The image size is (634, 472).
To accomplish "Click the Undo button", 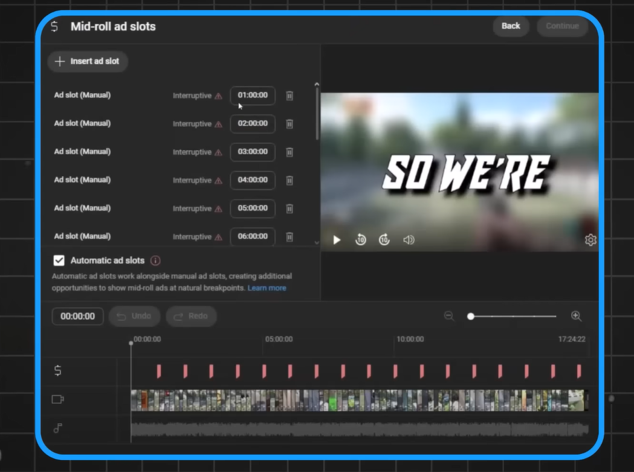I will click(135, 316).
